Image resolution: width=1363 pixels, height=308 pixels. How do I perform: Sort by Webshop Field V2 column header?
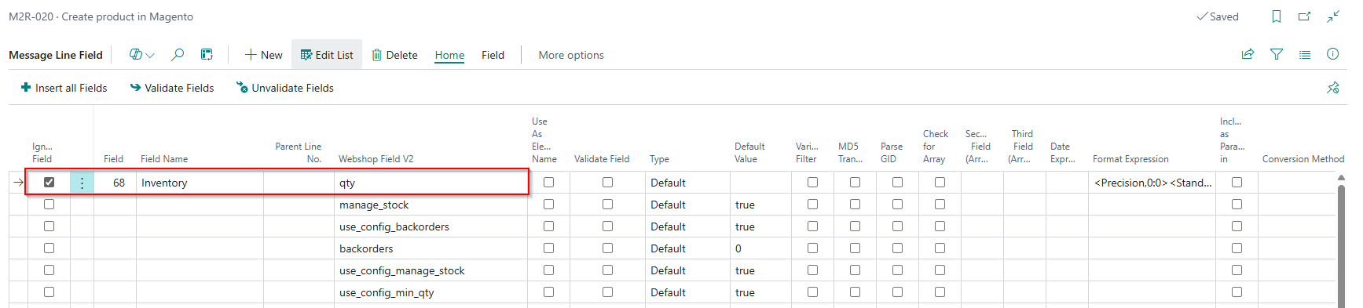click(376, 159)
